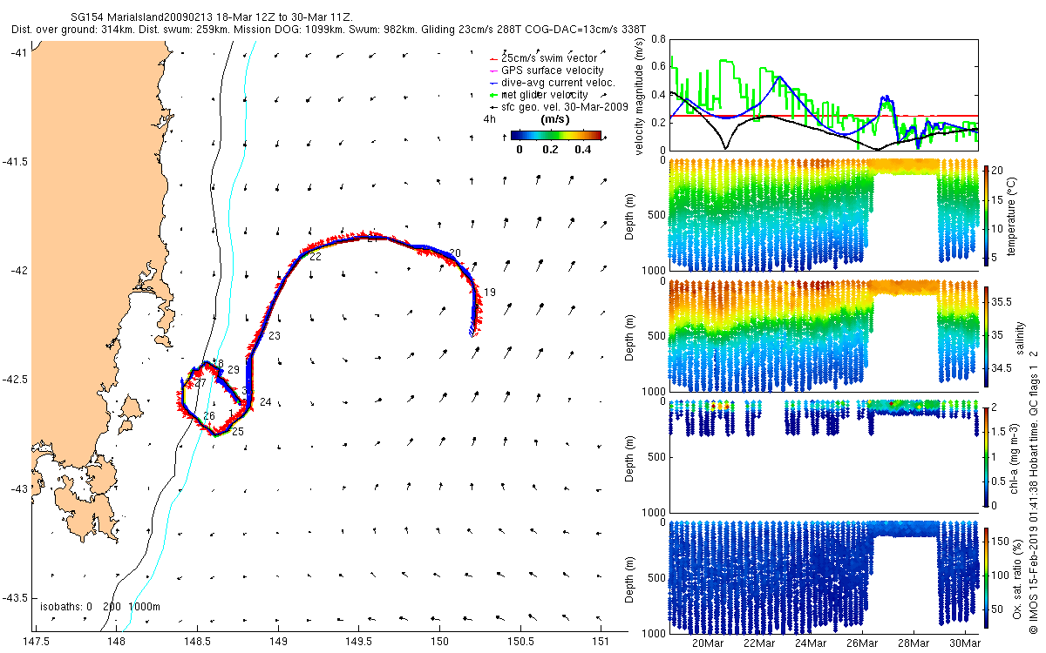Click the chl-a colorbar
The height and width of the screenshot is (653, 1046).
click(987, 456)
